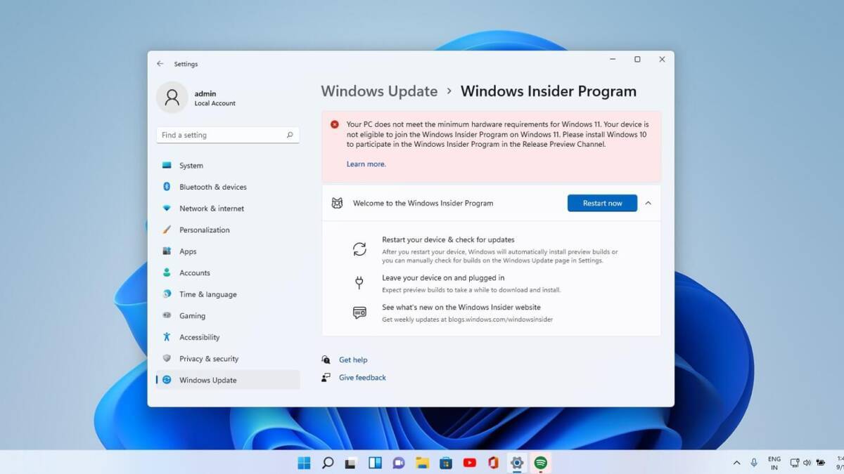
Task: Open the Give feedback link
Action: pos(362,378)
